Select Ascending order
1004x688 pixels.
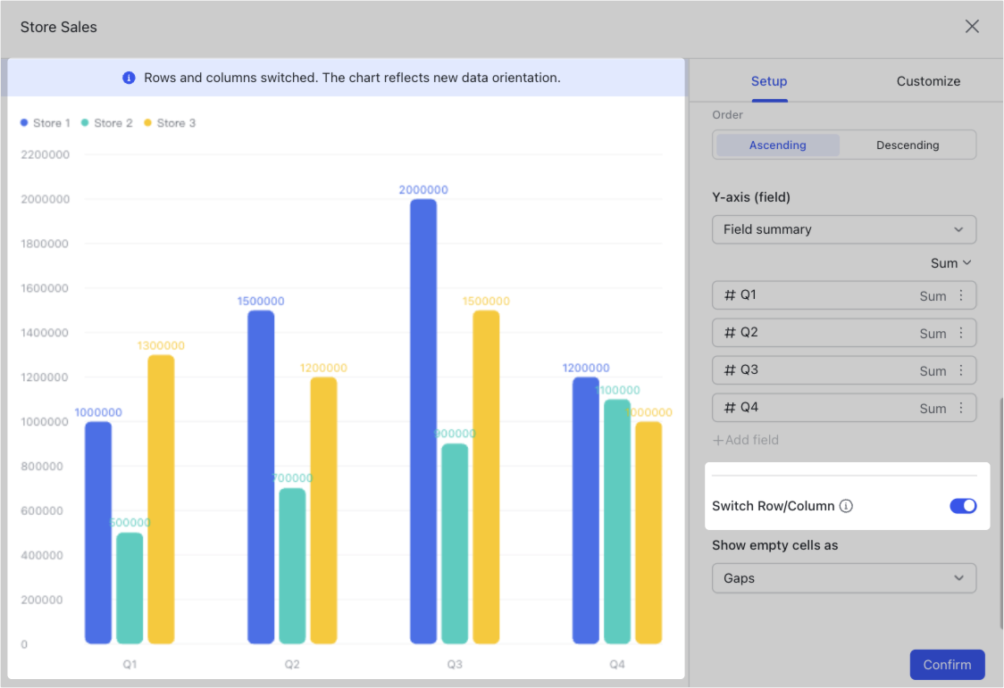777,145
